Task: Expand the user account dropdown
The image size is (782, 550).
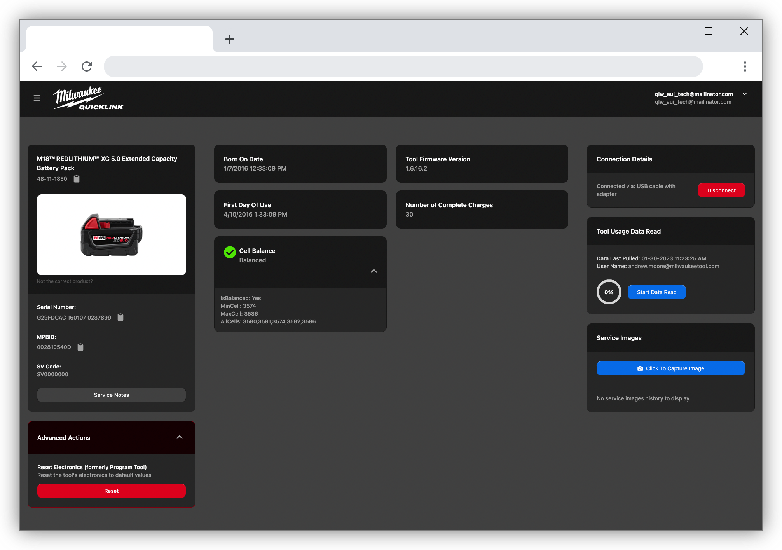Action: click(745, 94)
